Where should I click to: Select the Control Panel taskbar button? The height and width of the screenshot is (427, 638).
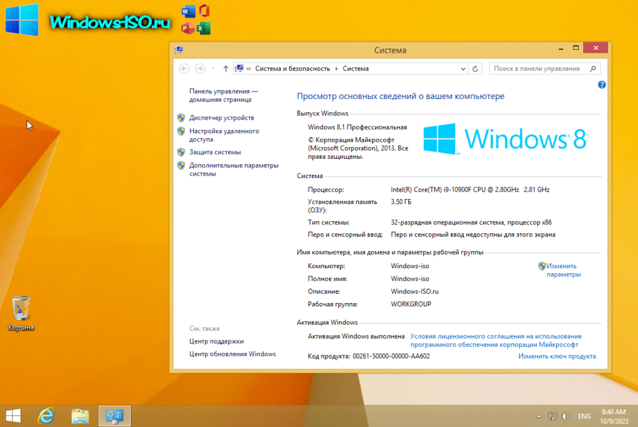[x=115, y=416]
